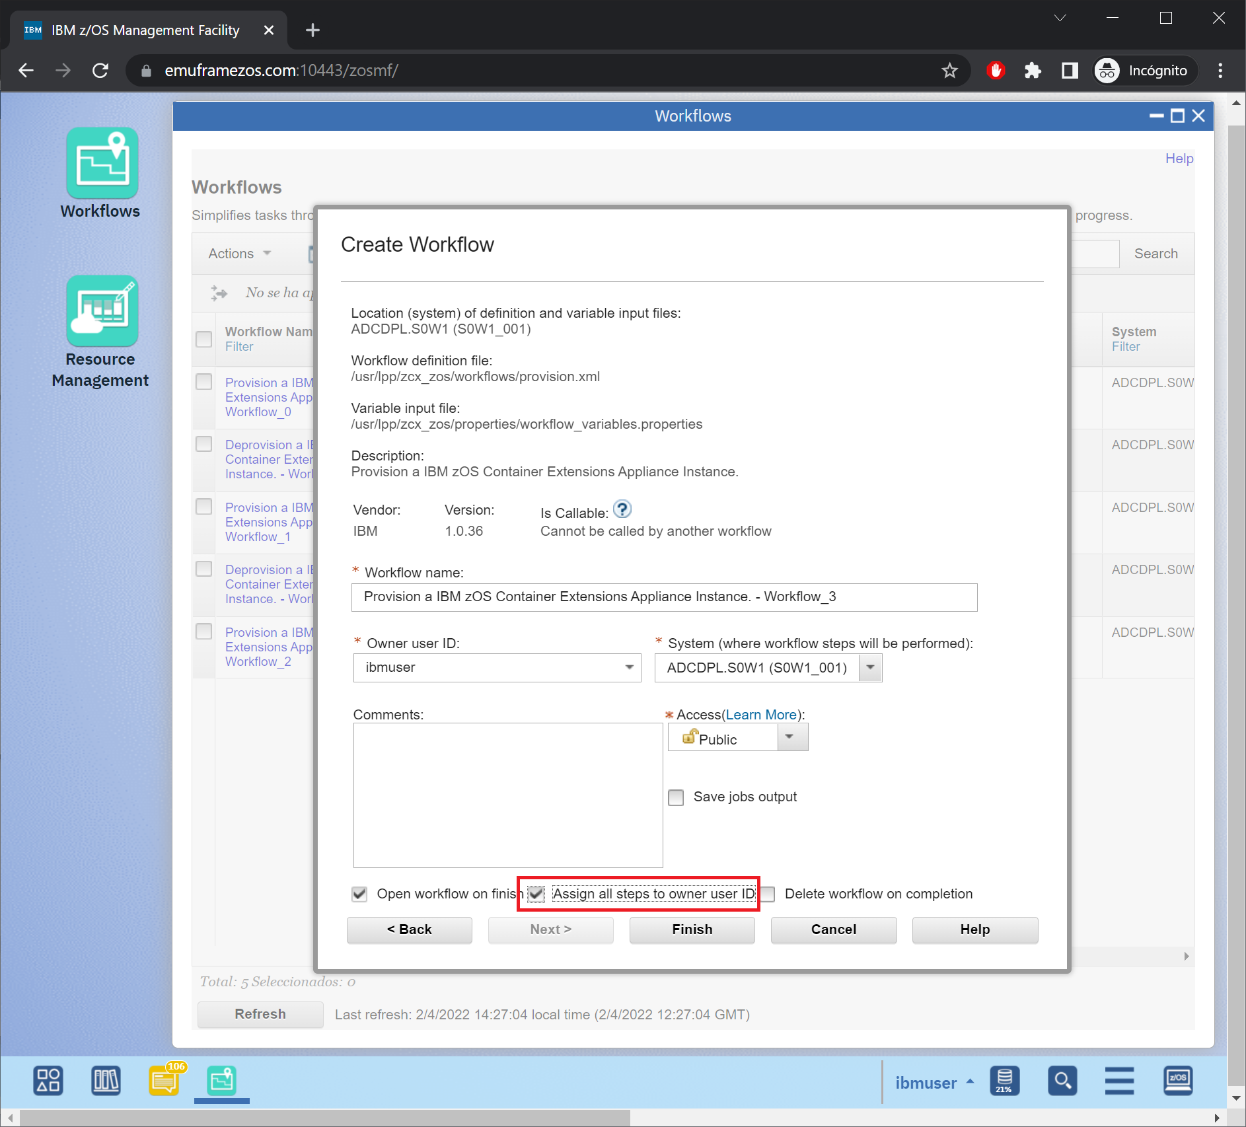Click the Incógnito profile button
Screen dimensions: 1246x1127
[1145, 71]
